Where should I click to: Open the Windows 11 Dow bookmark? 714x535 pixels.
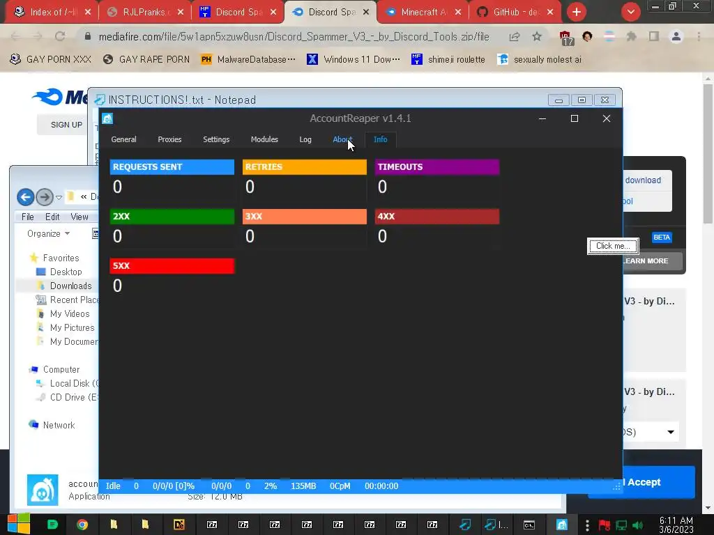click(354, 59)
